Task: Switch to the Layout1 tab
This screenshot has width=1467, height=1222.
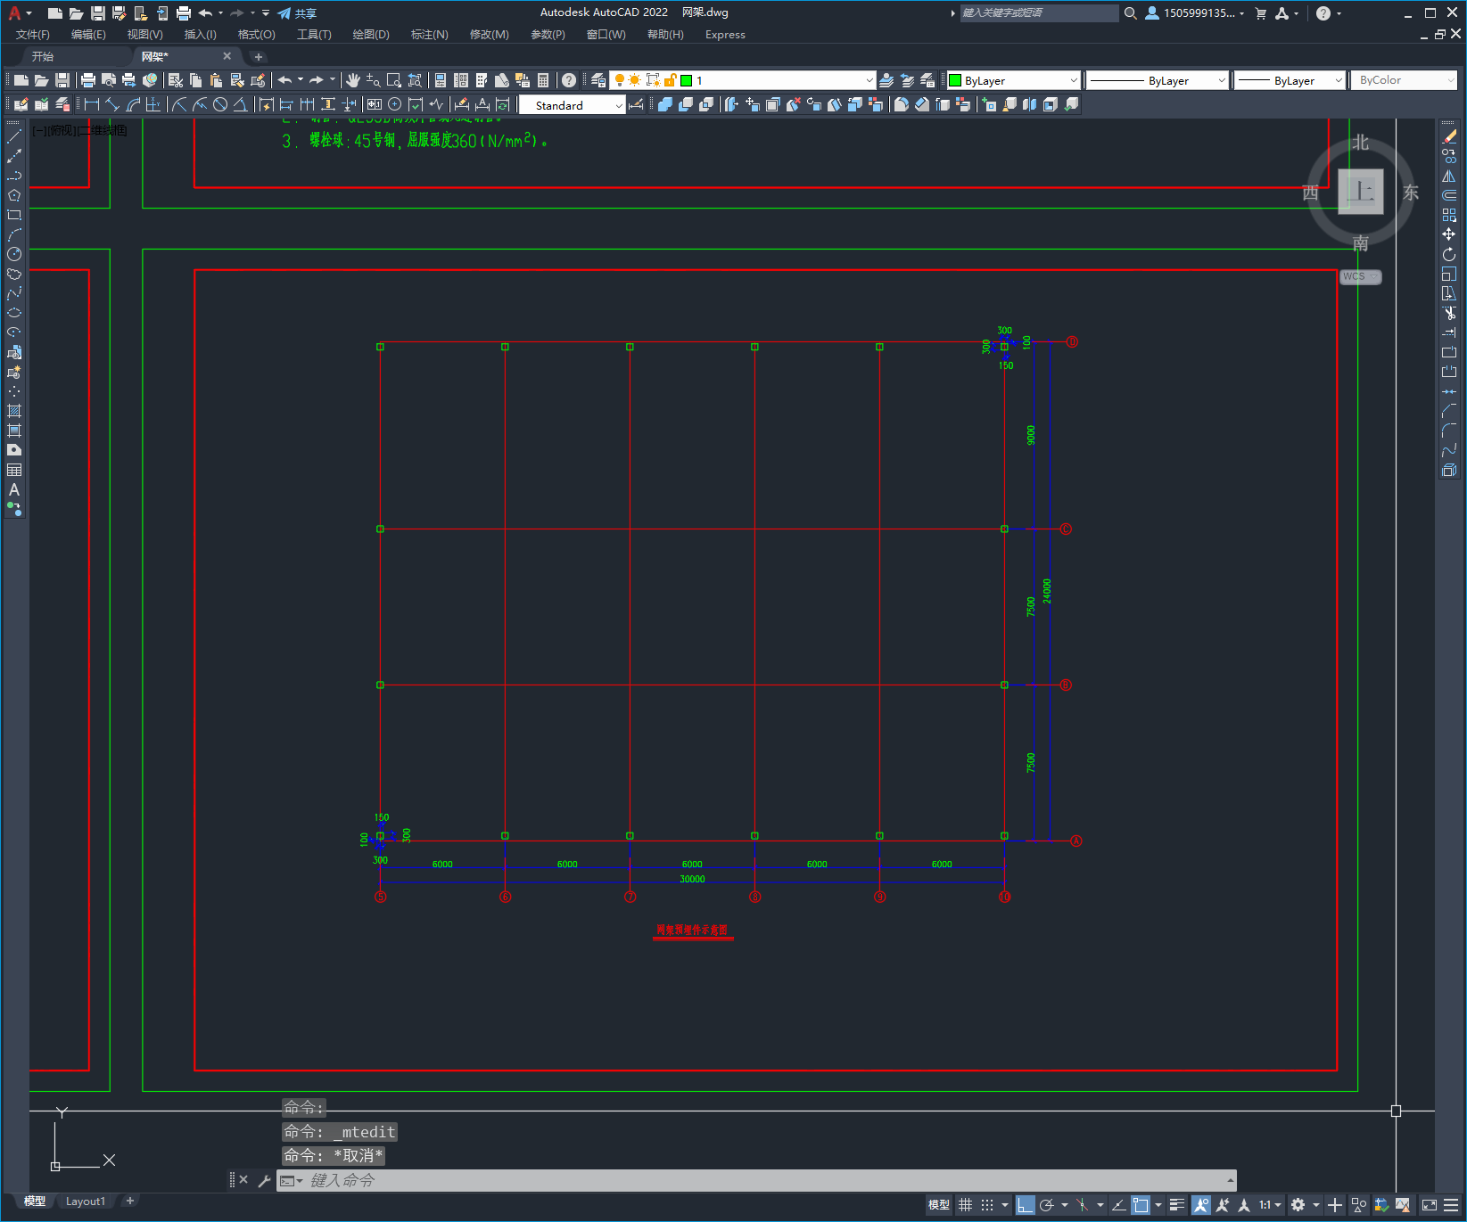Action: pos(86,1201)
